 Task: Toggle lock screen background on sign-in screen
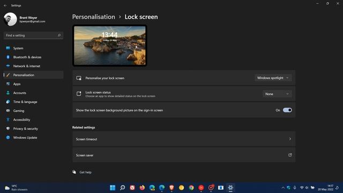287,110
